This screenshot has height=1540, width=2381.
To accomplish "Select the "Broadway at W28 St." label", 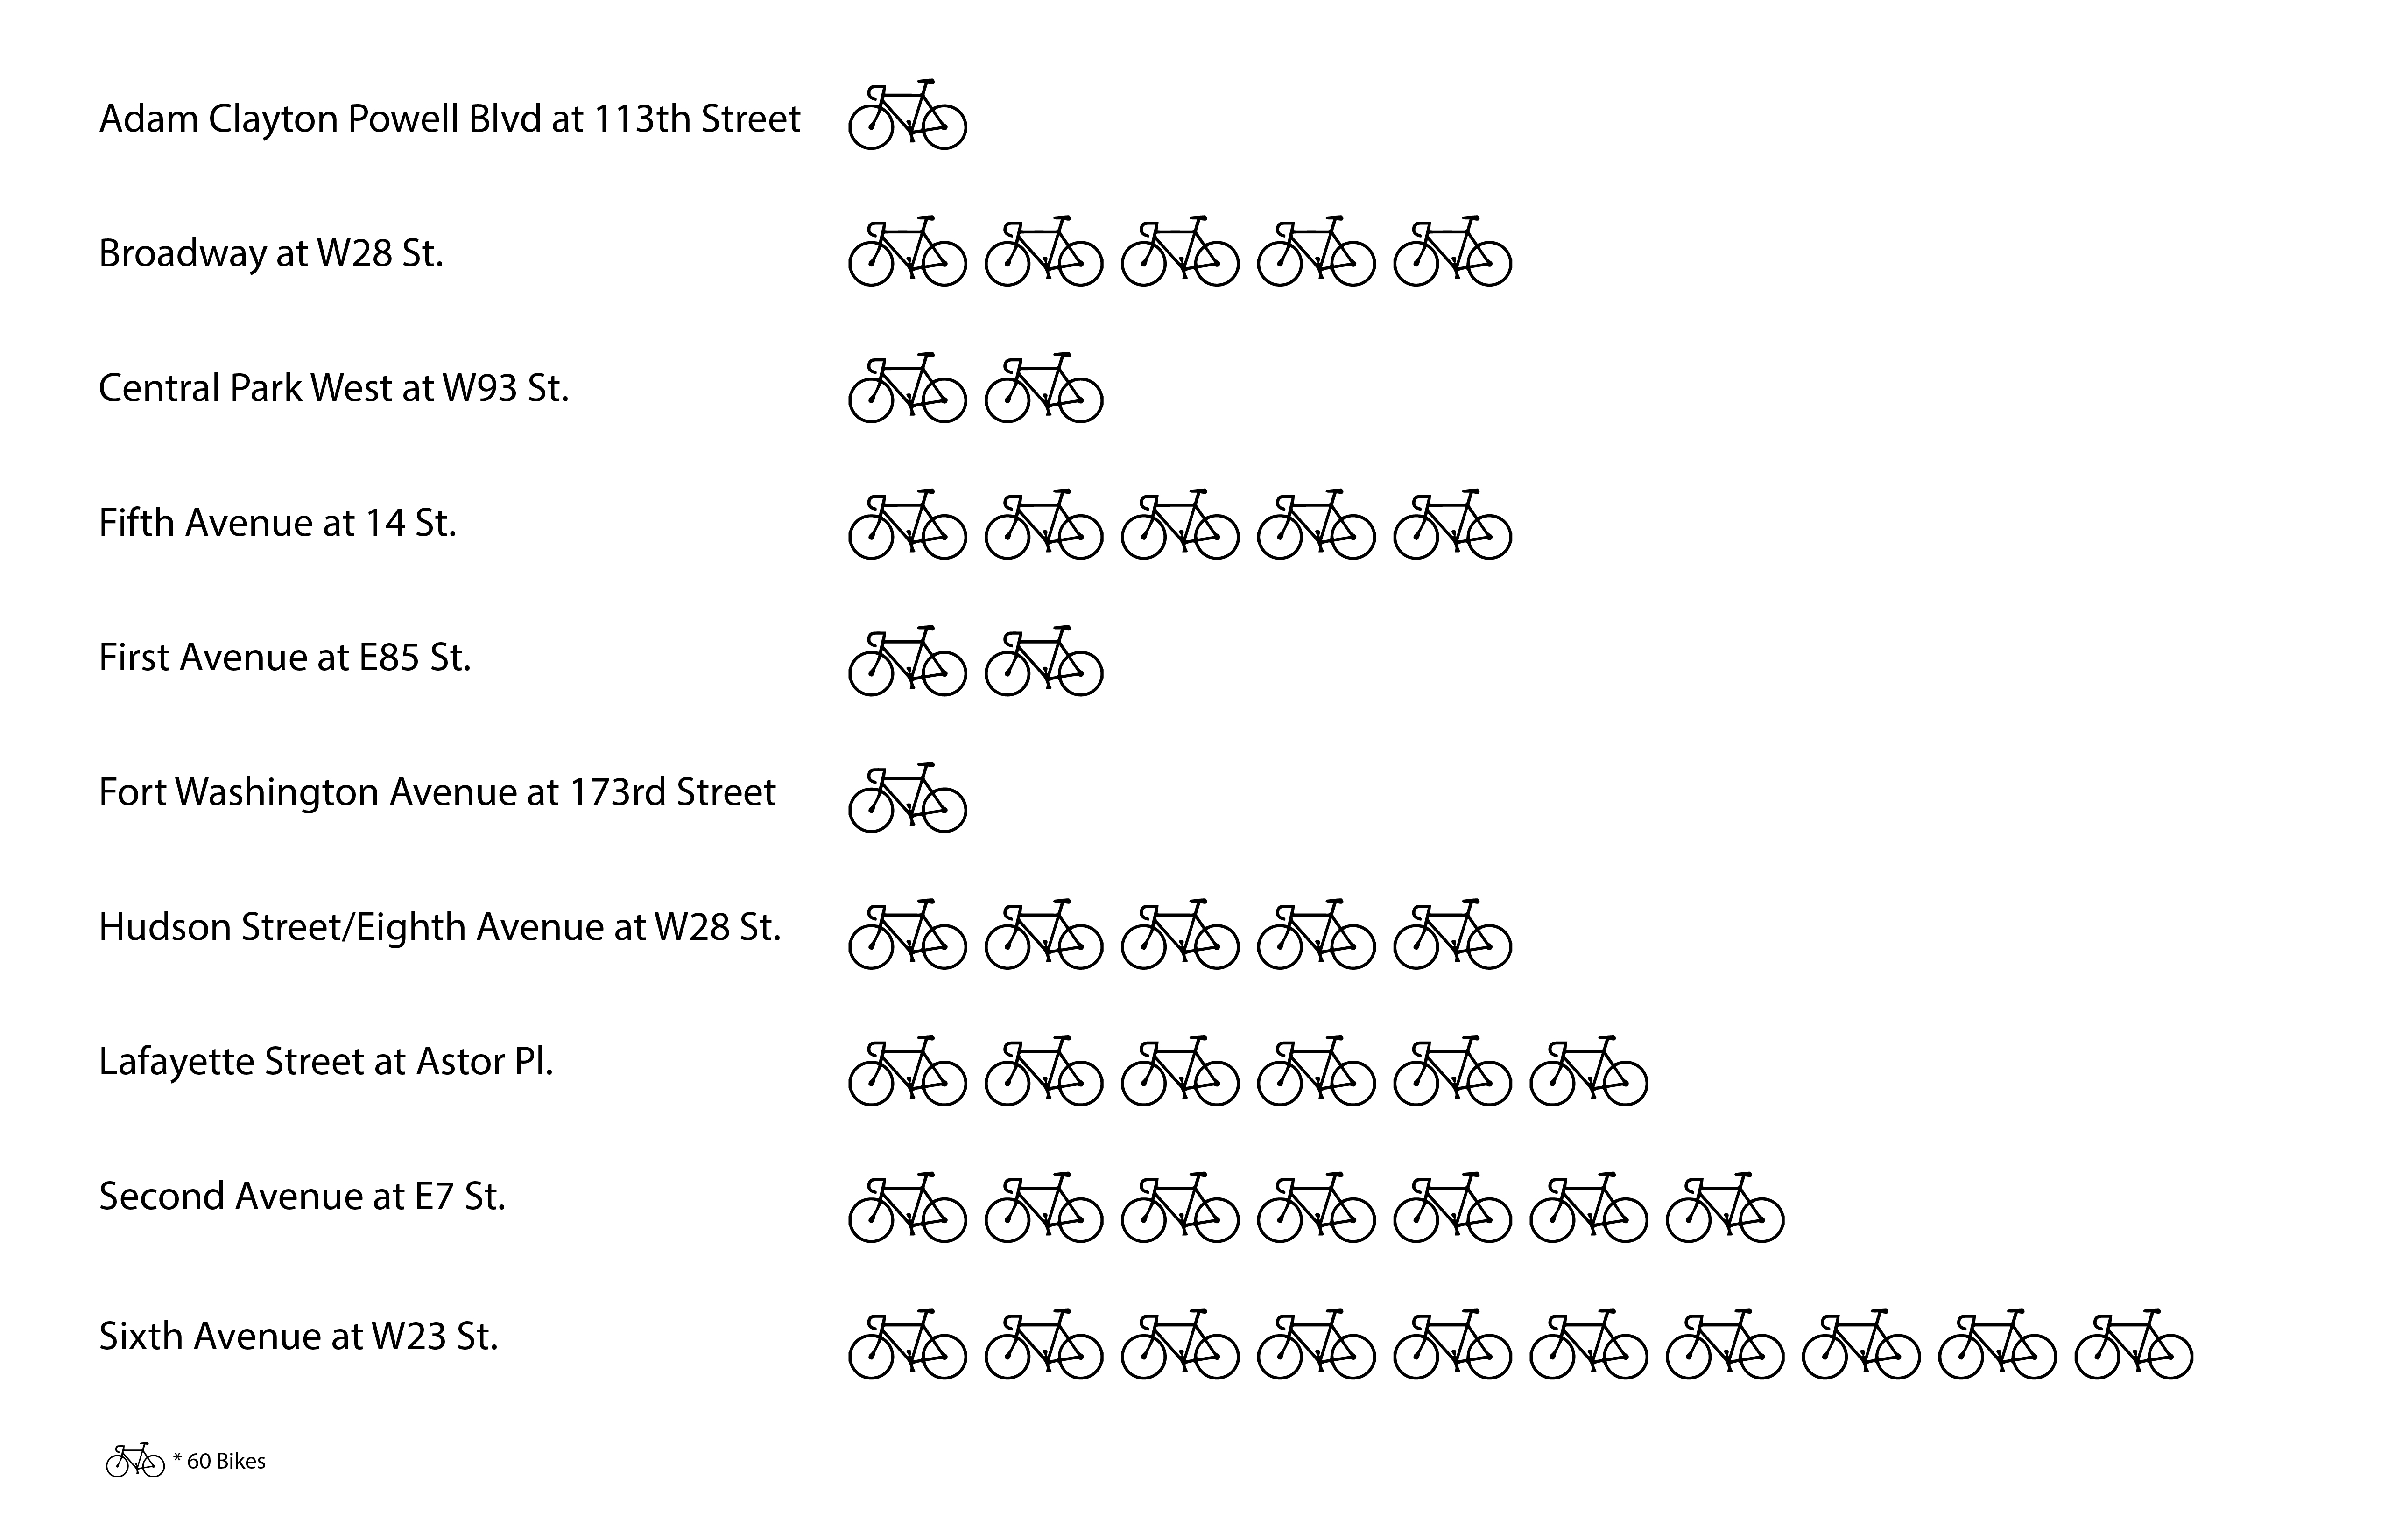I will [x=270, y=254].
